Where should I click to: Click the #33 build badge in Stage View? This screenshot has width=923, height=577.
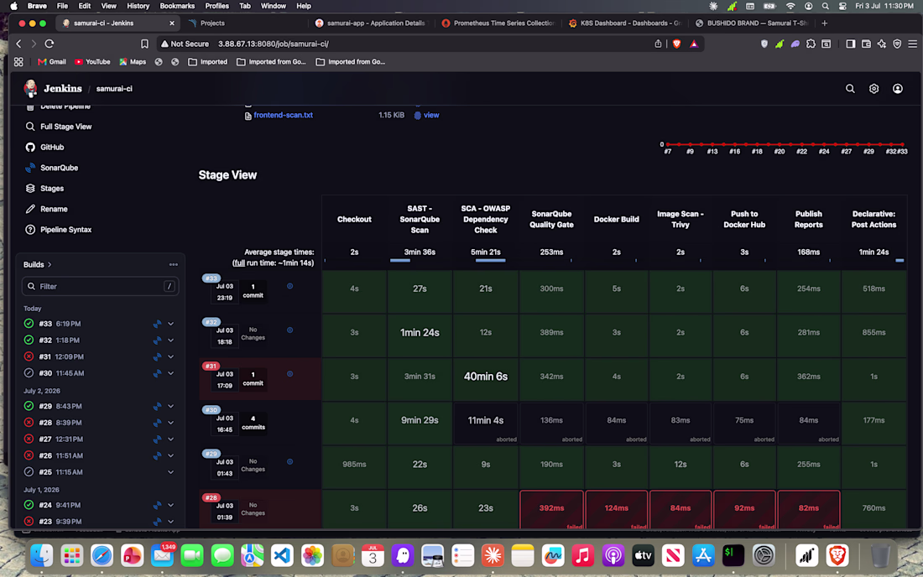[211, 278]
